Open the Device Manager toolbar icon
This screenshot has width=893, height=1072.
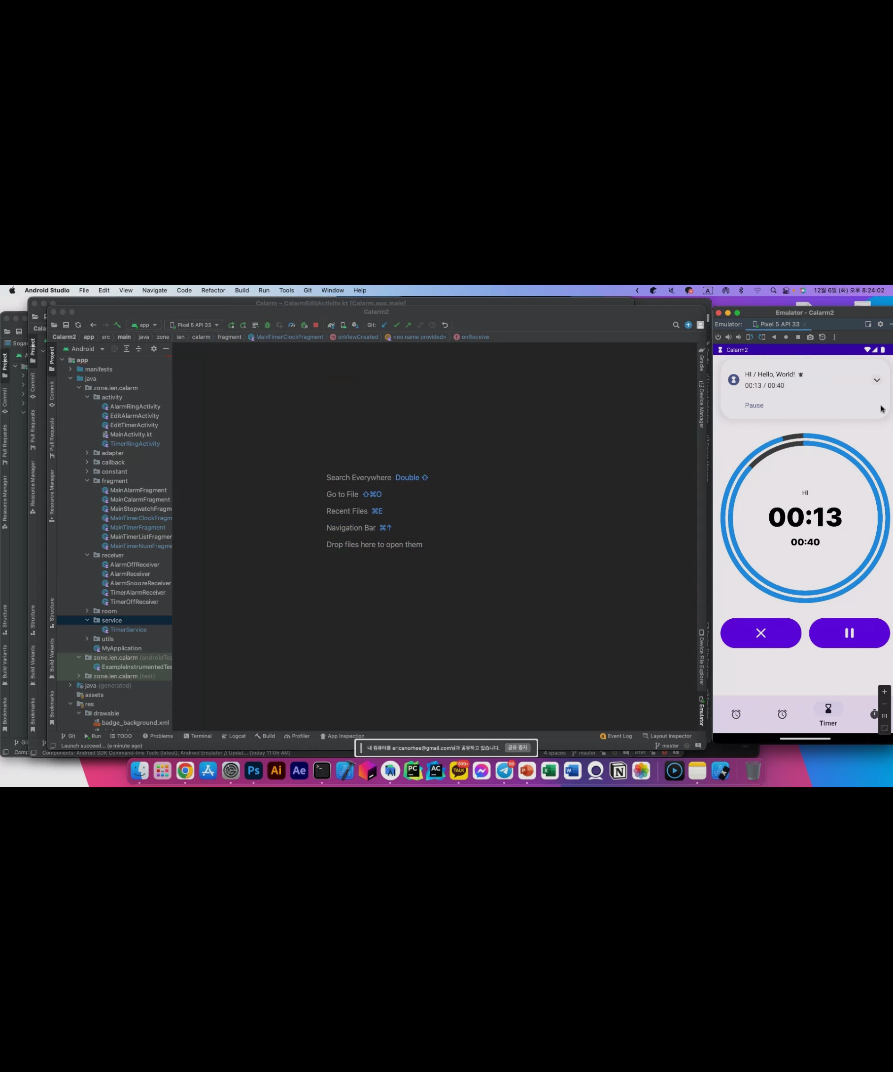pos(343,325)
